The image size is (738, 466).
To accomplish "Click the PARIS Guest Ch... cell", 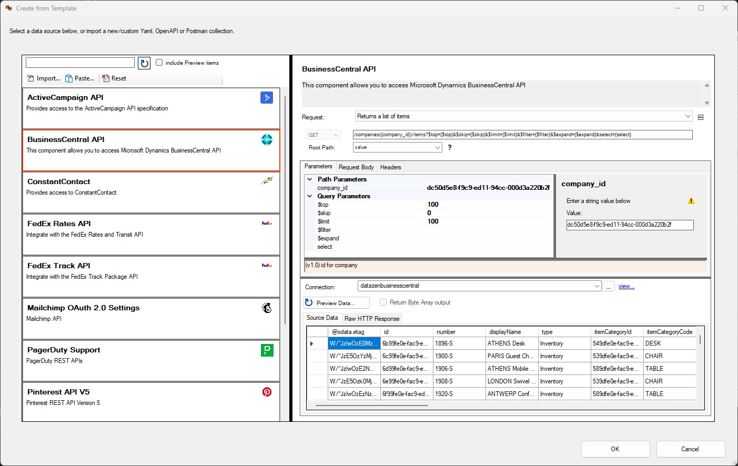I will tap(512, 356).
